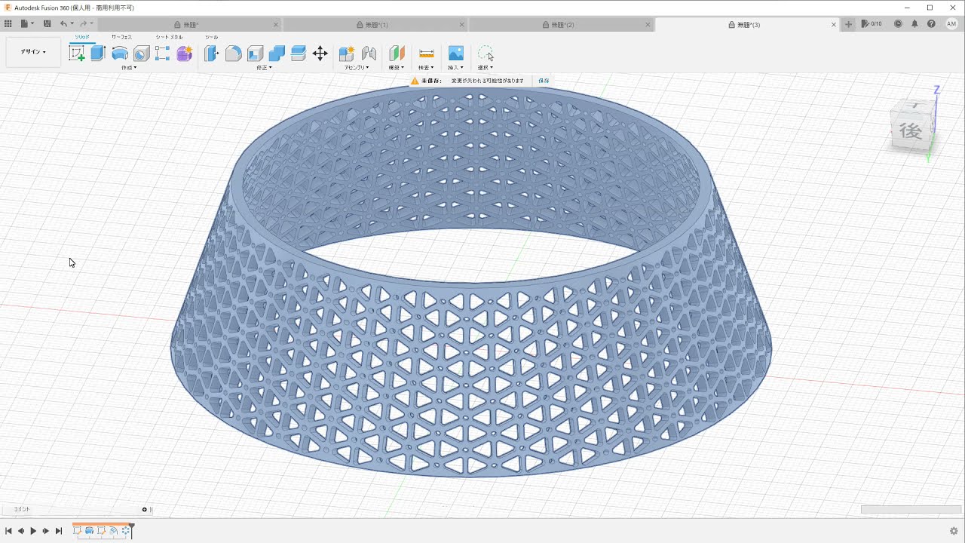
Task: Expand the 検査 menu
Action: pyautogui.click(x=426, y=68)
